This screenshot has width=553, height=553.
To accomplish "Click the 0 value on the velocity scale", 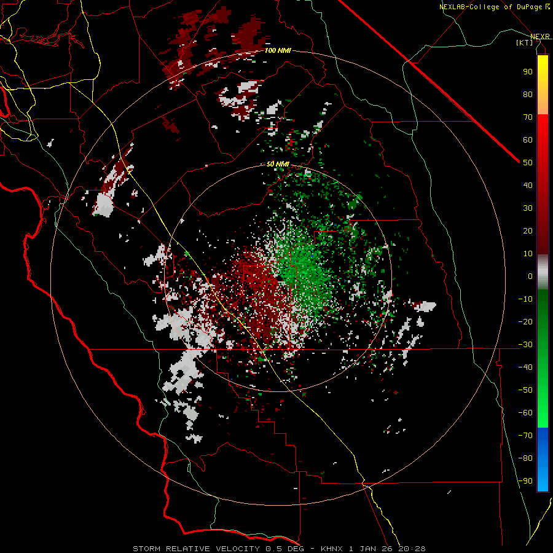I will coord(530,276).
